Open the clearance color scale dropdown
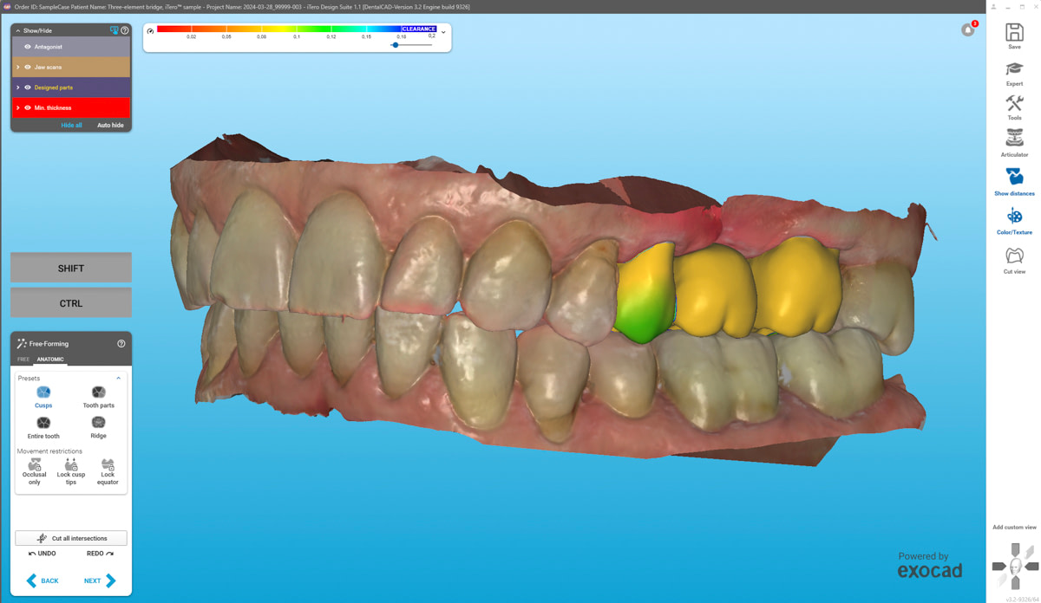 tap(443, 32)
